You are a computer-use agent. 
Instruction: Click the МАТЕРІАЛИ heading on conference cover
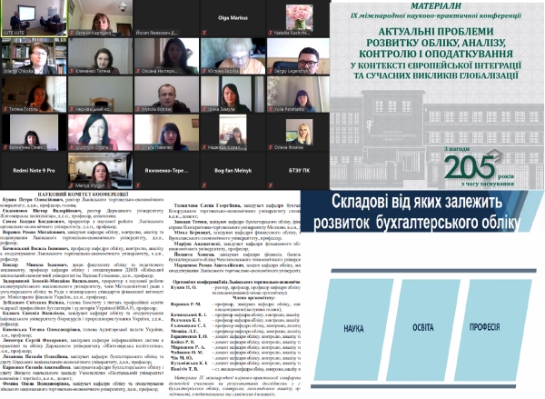click(x=436, y=6)
